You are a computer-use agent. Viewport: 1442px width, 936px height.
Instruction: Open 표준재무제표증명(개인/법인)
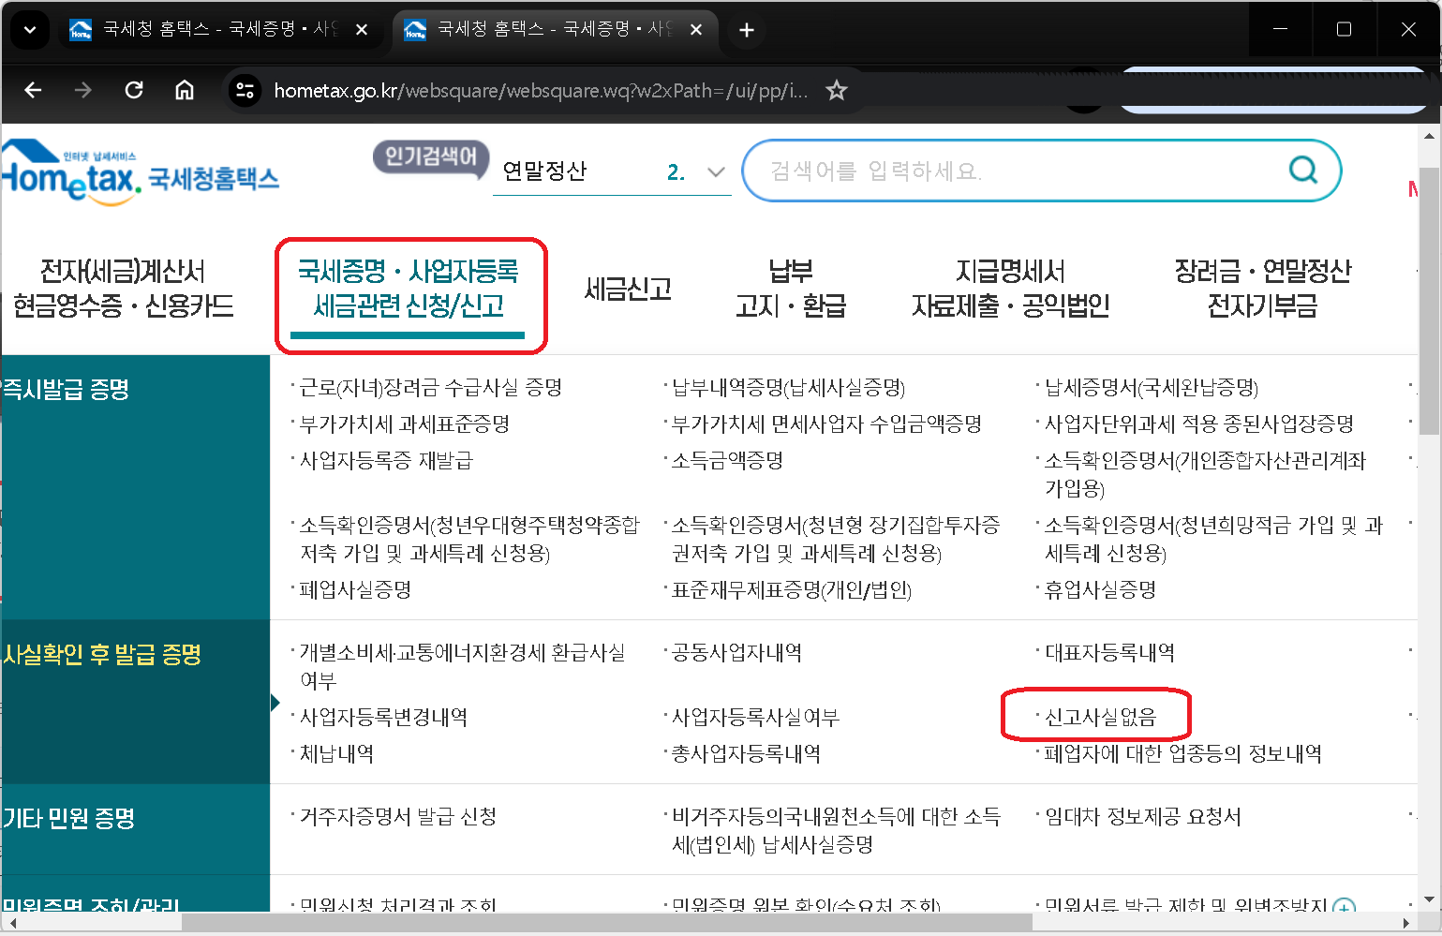tap(791, 590)
